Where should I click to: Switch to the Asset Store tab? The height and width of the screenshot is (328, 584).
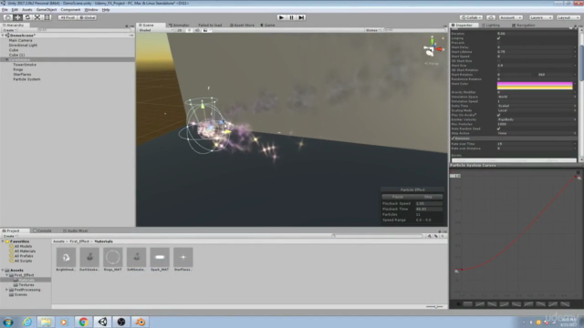(x=242, y=25)
